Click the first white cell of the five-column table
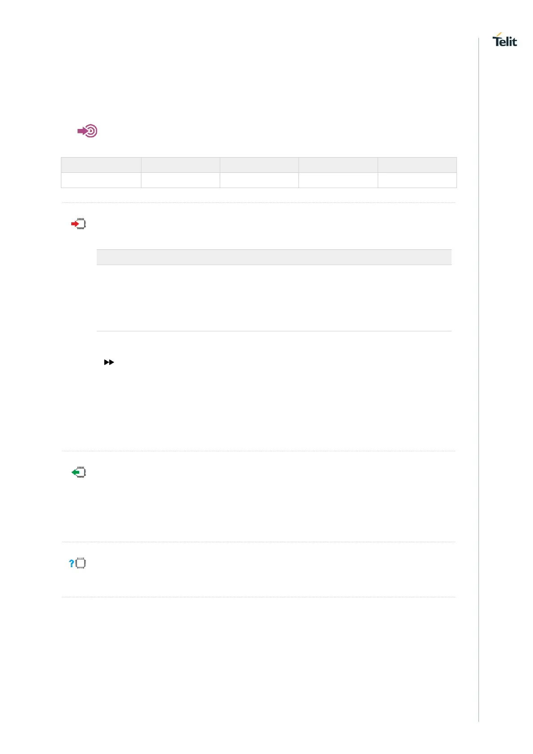Screen dimensions: 533x754 [x=101, y=180]
